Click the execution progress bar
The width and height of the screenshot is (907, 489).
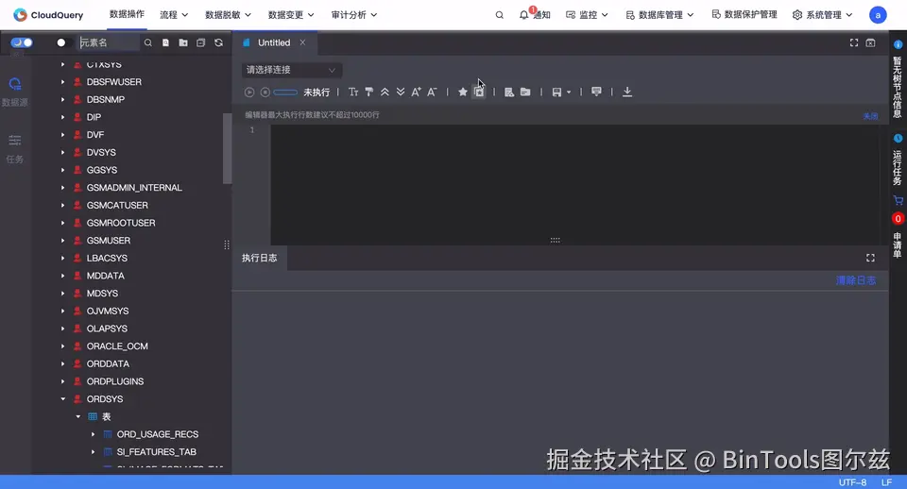point(285,92)
